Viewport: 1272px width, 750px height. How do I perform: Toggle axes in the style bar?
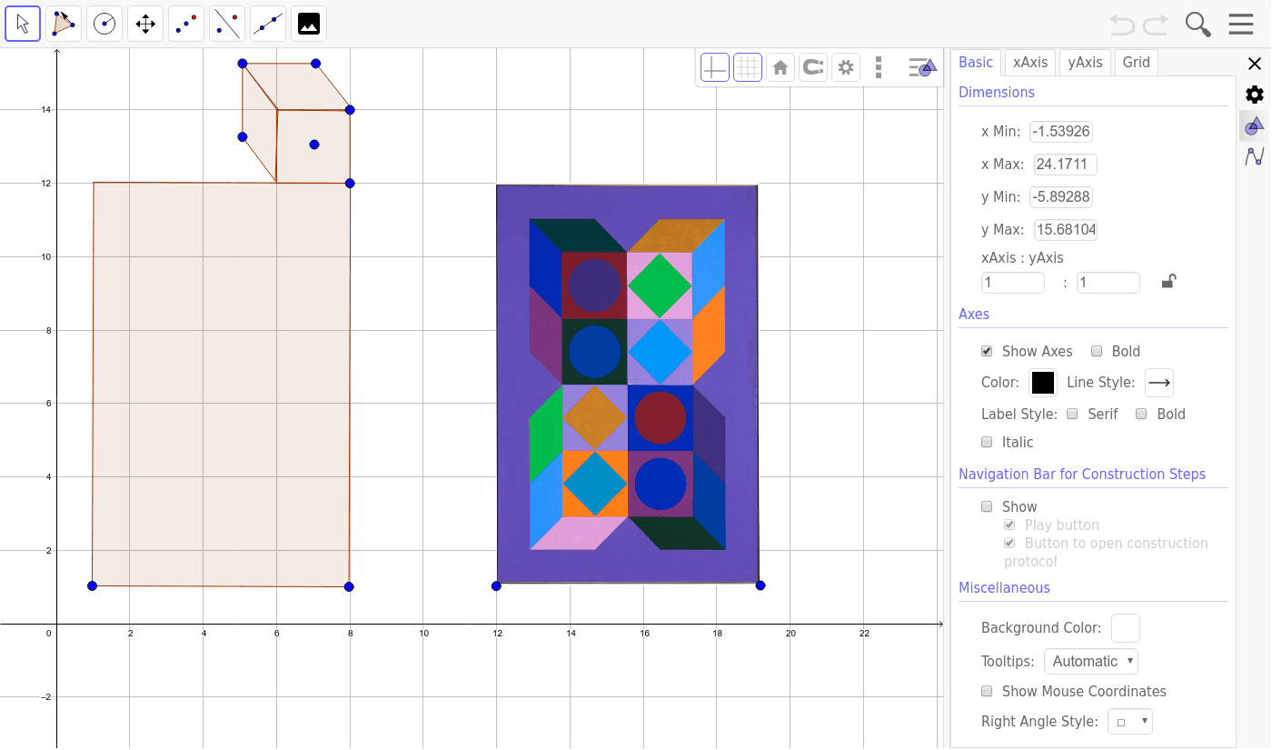[x=715, y=67]
